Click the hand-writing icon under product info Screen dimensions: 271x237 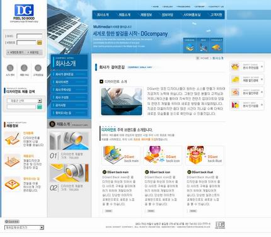click(12, 139)
